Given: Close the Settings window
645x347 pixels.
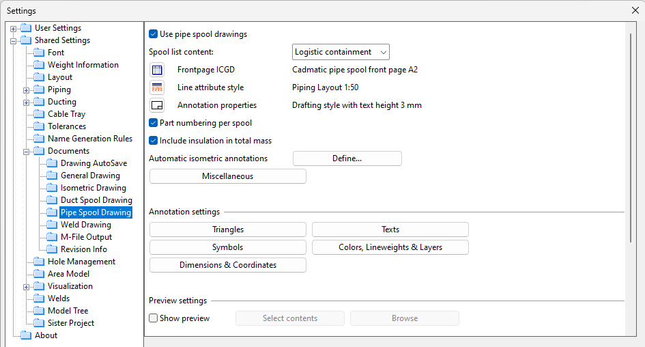Looking at the screenshot, I should 635,10.
